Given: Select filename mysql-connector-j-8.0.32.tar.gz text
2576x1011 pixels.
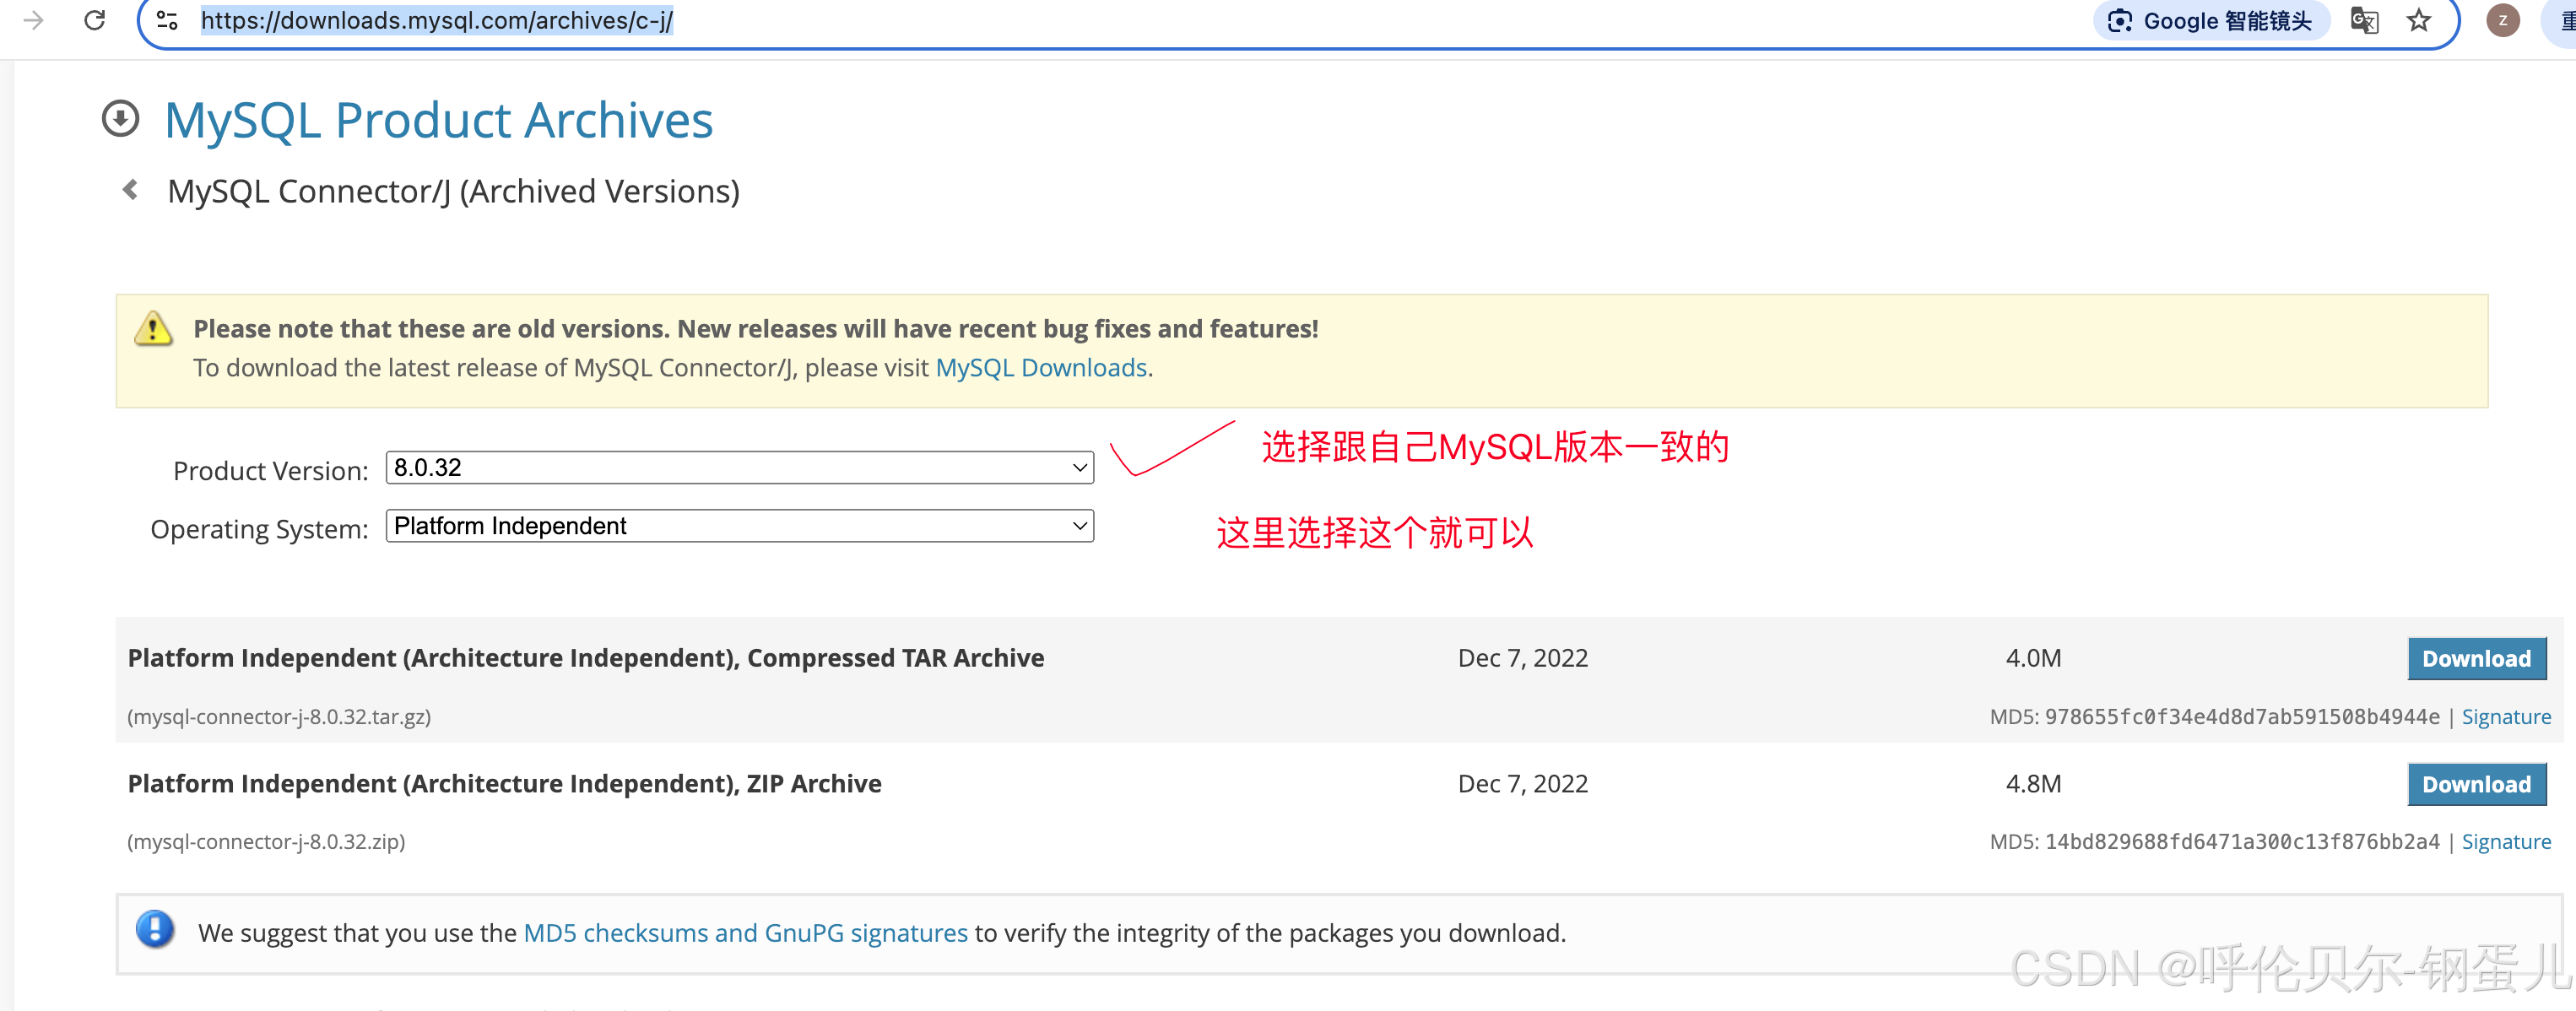Looking at the screenshot, I should [279, 717].
